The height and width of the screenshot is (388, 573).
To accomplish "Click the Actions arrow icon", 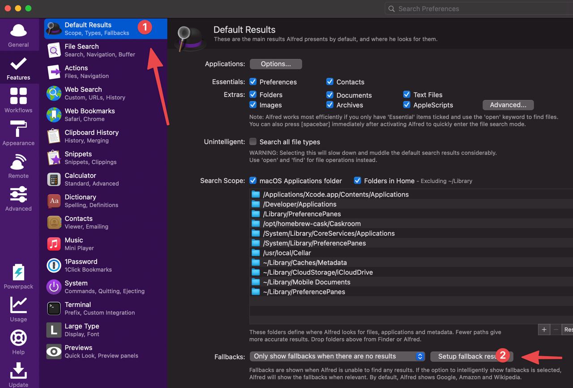I will coord(54,72).
